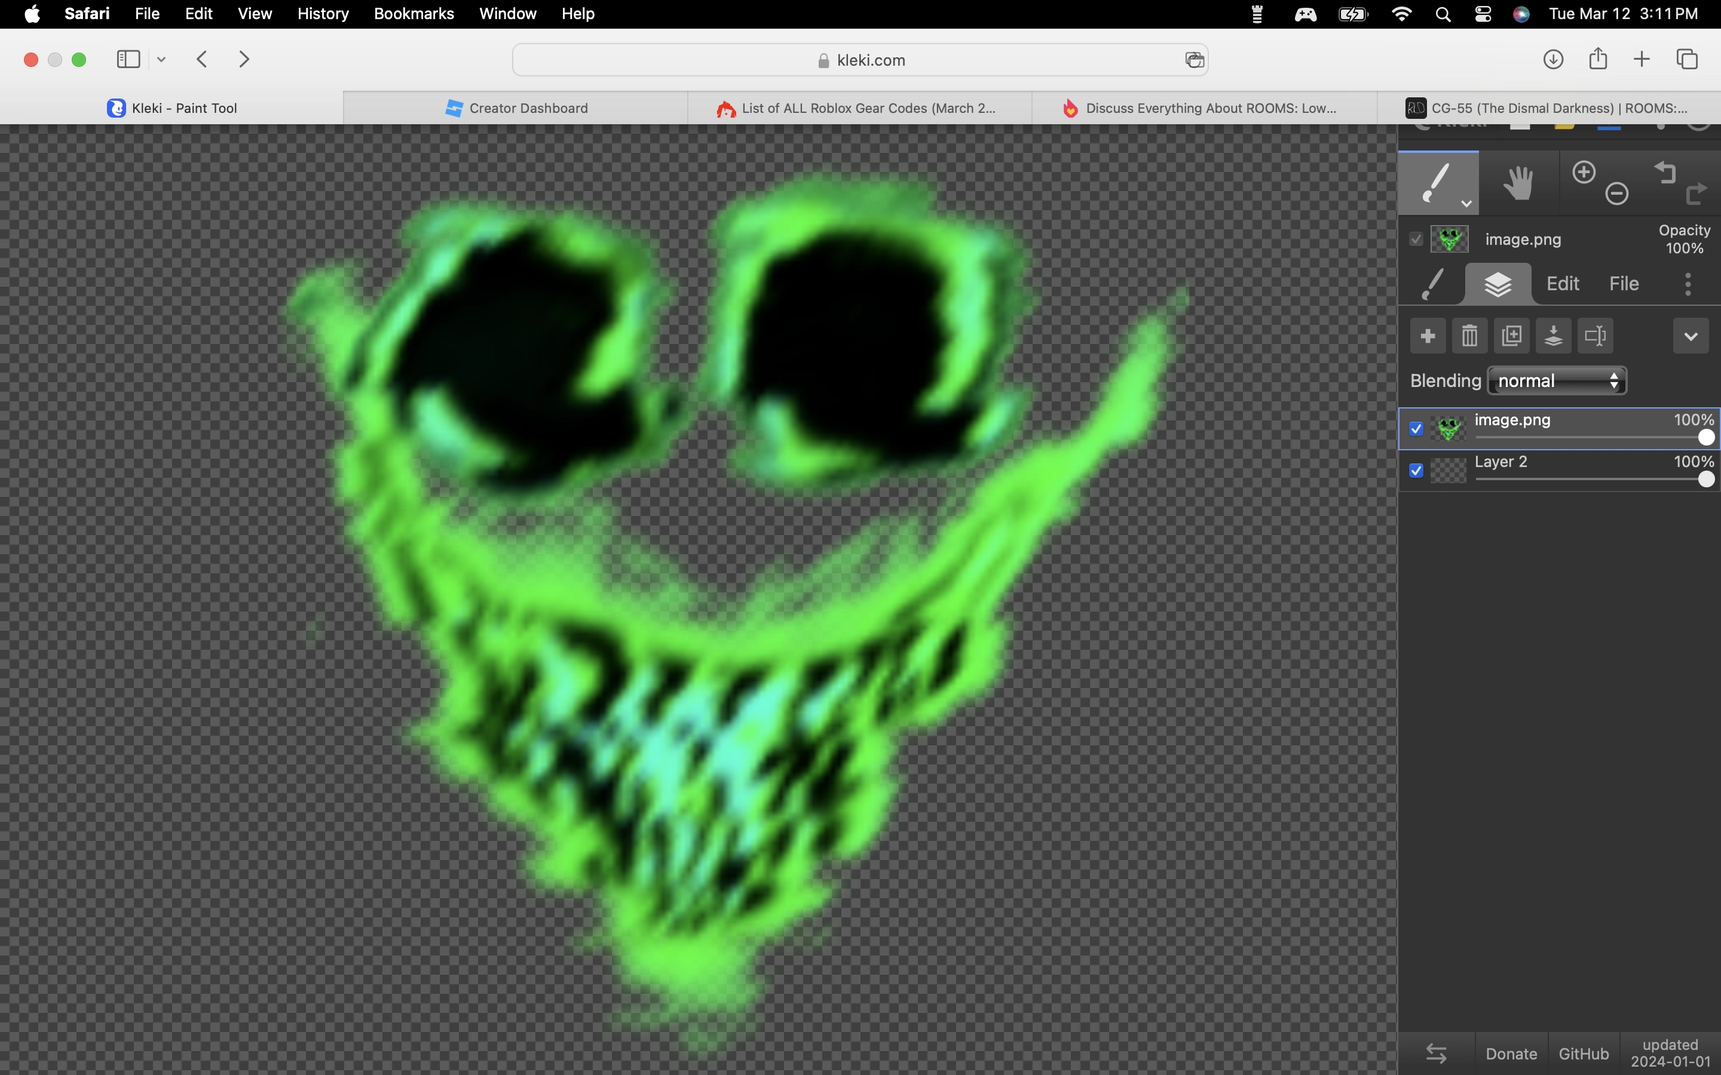Viewport: 1721px width, 1075px height.
Task: Click the Donate link
Action: point(1511,1053)
